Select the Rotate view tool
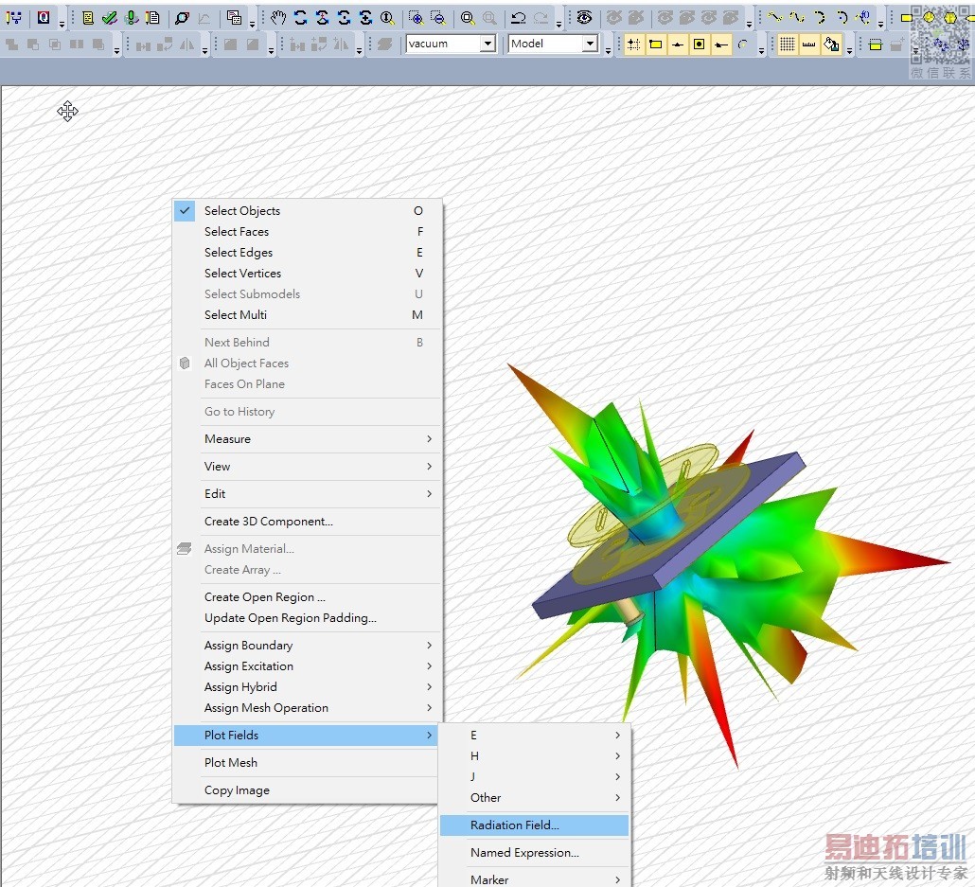The image size is (975, 887). (x=301, y=17)
